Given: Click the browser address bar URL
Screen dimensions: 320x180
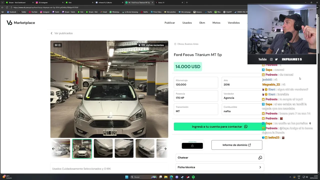Looking at the screenshot, I should pos(46,7).
